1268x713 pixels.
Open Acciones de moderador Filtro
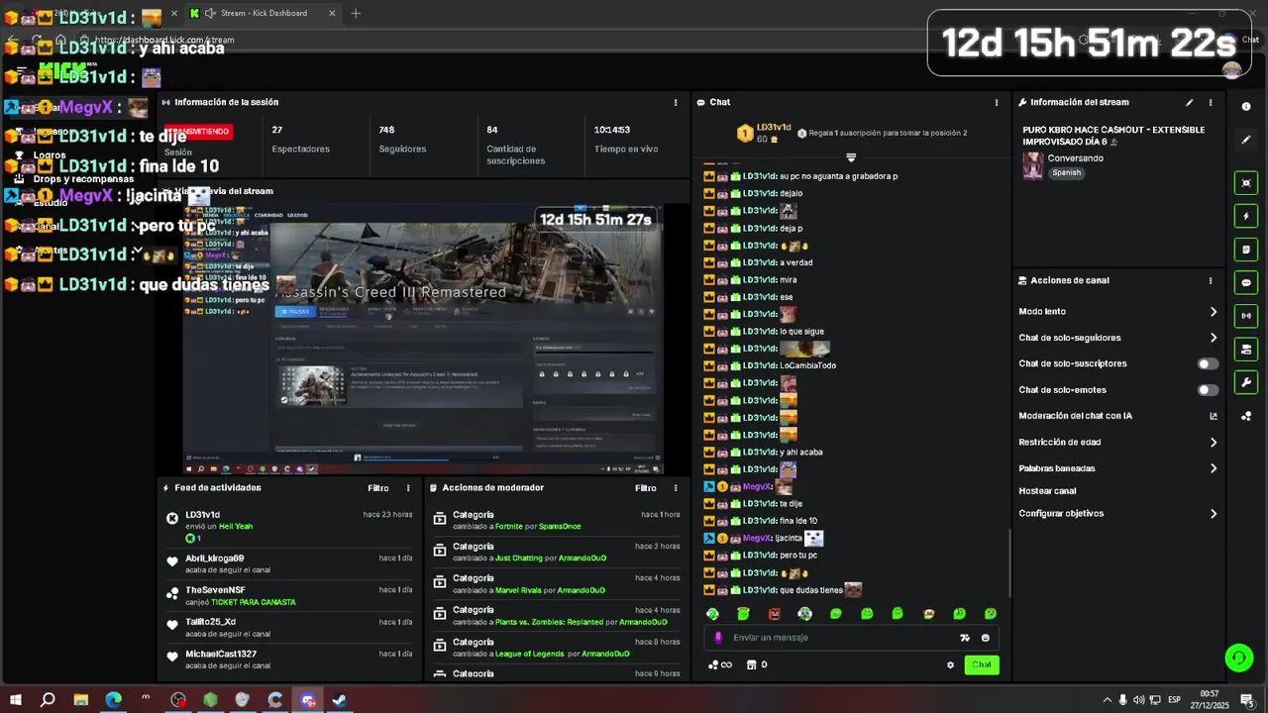coord(646,488)
